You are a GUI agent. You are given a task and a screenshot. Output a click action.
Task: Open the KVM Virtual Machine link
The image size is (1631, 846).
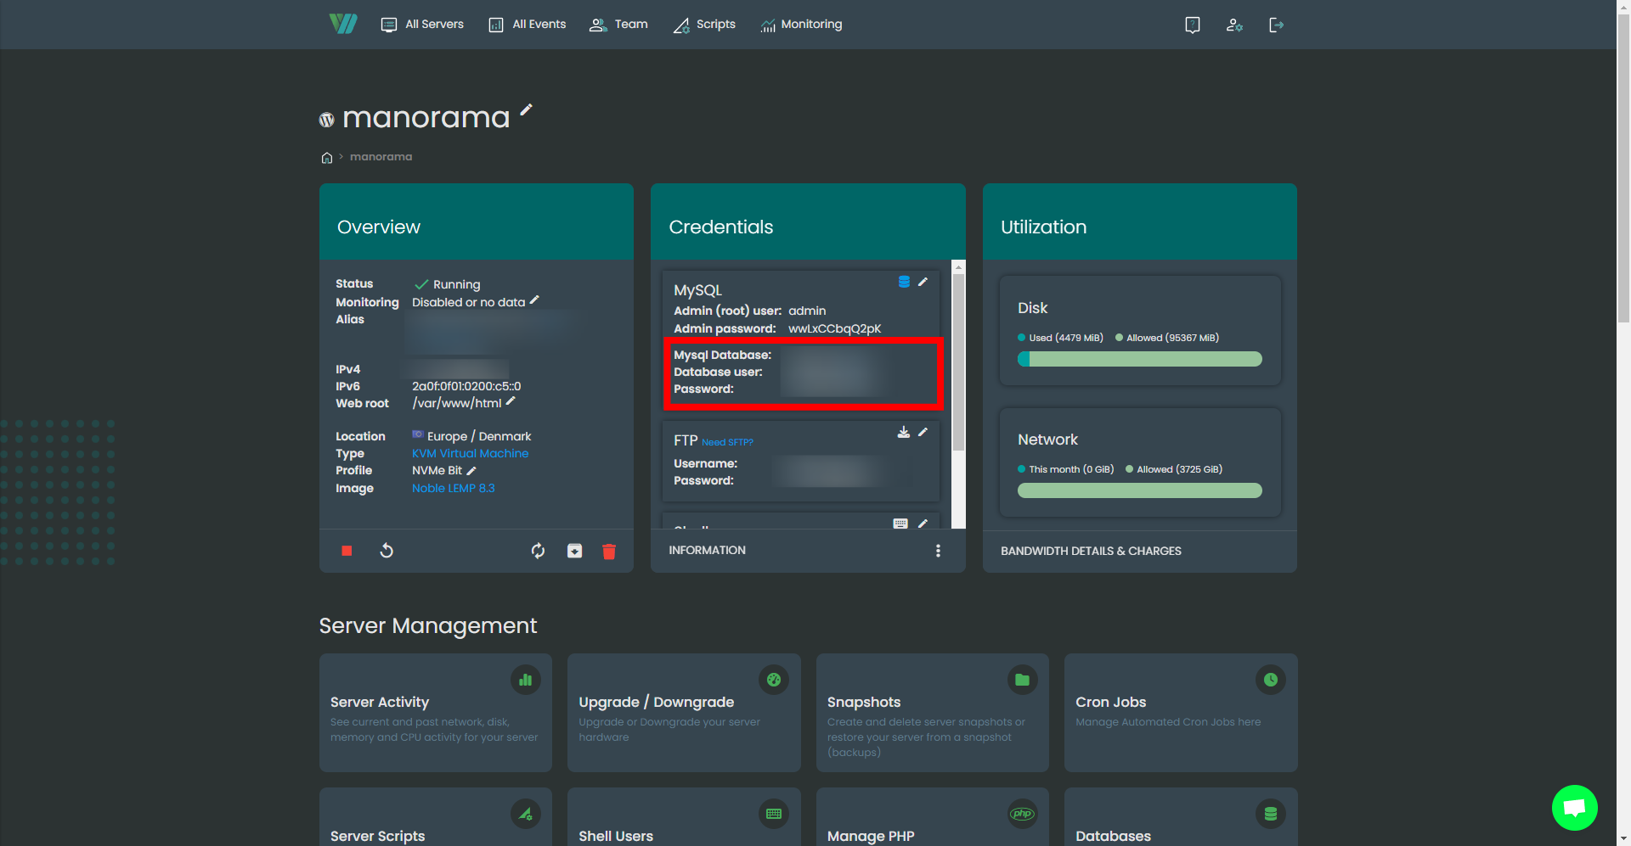470,454
